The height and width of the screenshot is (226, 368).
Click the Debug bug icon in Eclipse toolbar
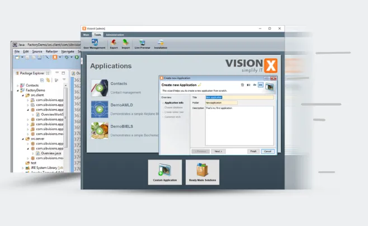point(67,57)
